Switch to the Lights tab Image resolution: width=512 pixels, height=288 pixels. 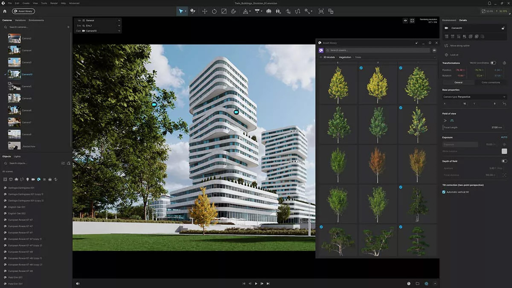pos(17,157)
